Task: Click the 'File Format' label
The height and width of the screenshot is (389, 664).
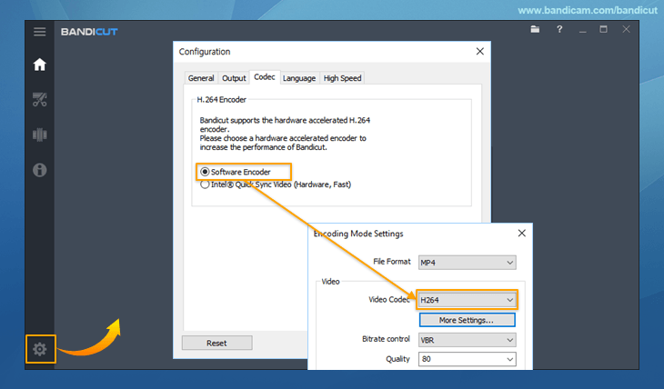Action: [x=392, y=262]
